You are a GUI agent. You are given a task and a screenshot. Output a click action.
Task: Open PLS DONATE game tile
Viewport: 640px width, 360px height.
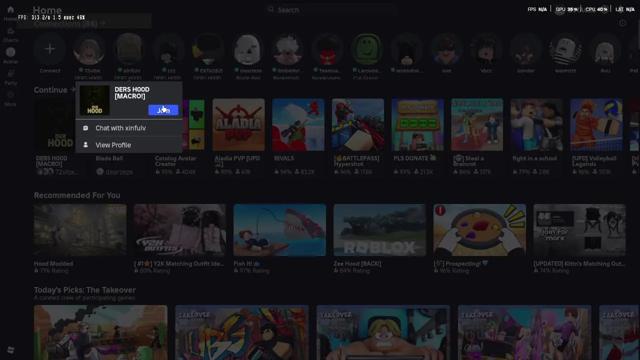(x=417, y=124)
